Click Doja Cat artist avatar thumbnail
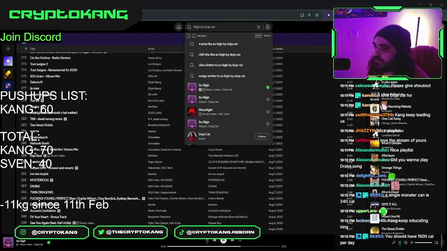 click(192, 136)
